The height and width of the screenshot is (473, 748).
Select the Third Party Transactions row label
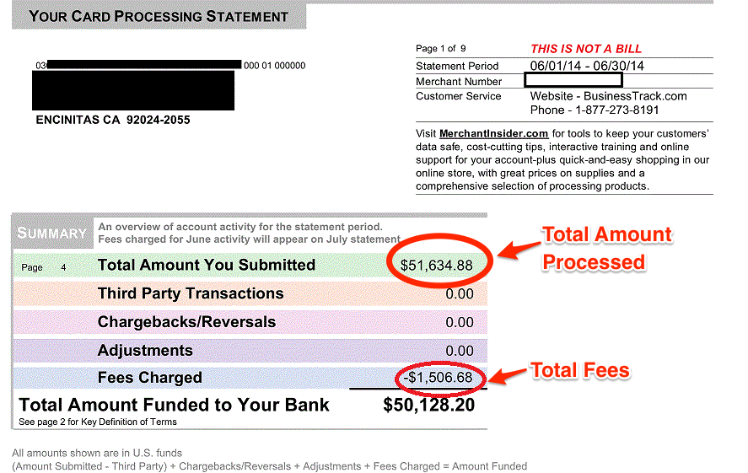(191, 293)
